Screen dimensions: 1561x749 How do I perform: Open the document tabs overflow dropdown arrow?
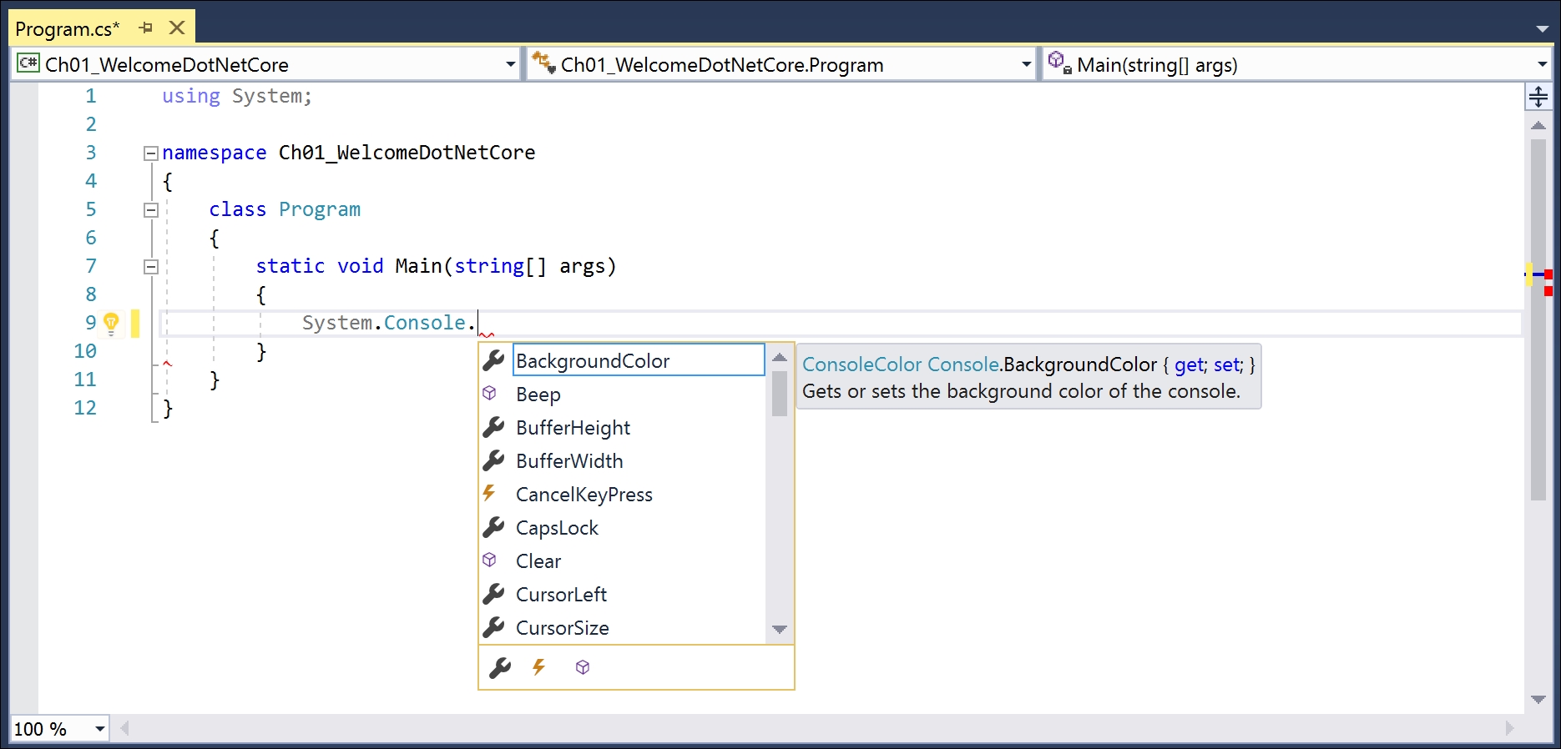(x=1542, y=29)
